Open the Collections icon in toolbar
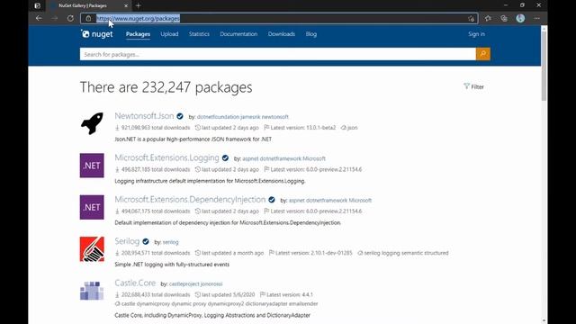 [x=504, y=18]
